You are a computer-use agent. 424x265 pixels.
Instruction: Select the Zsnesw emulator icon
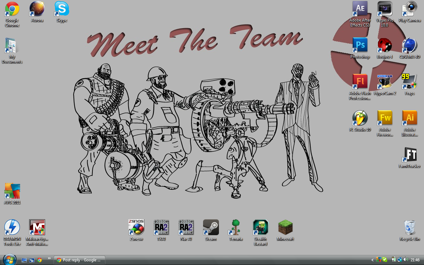tap(136, 228)
